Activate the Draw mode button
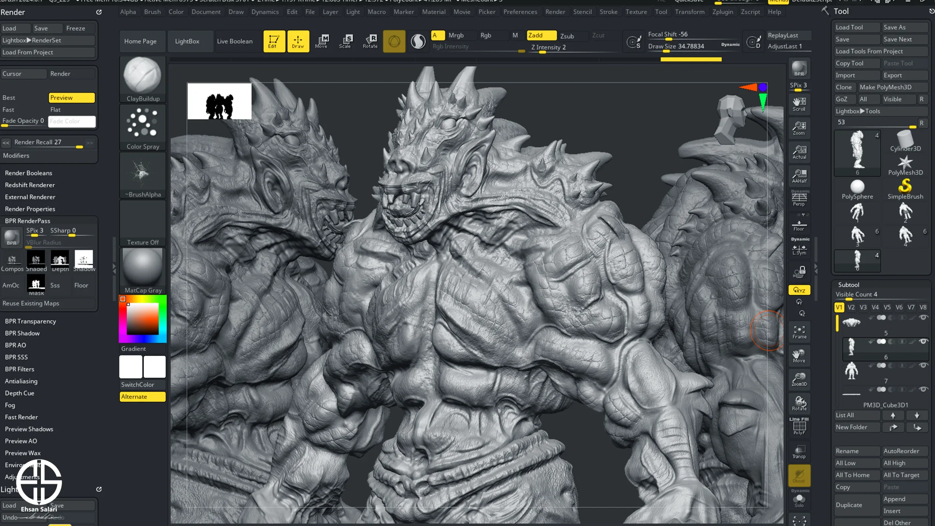This screenshot has width=935, height=526. tap(298, 41)
